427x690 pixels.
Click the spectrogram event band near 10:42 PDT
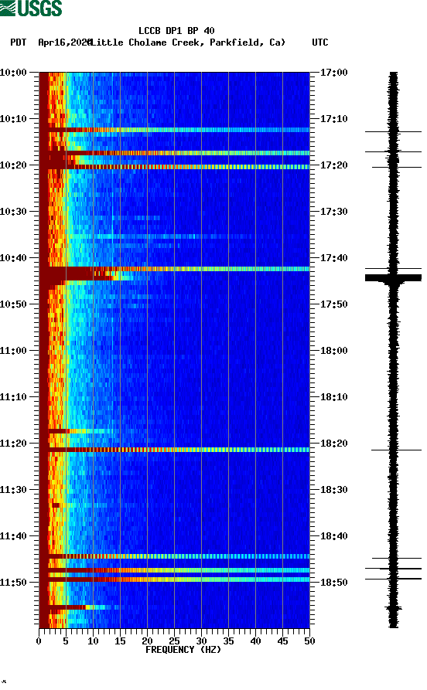click(175, 269)
